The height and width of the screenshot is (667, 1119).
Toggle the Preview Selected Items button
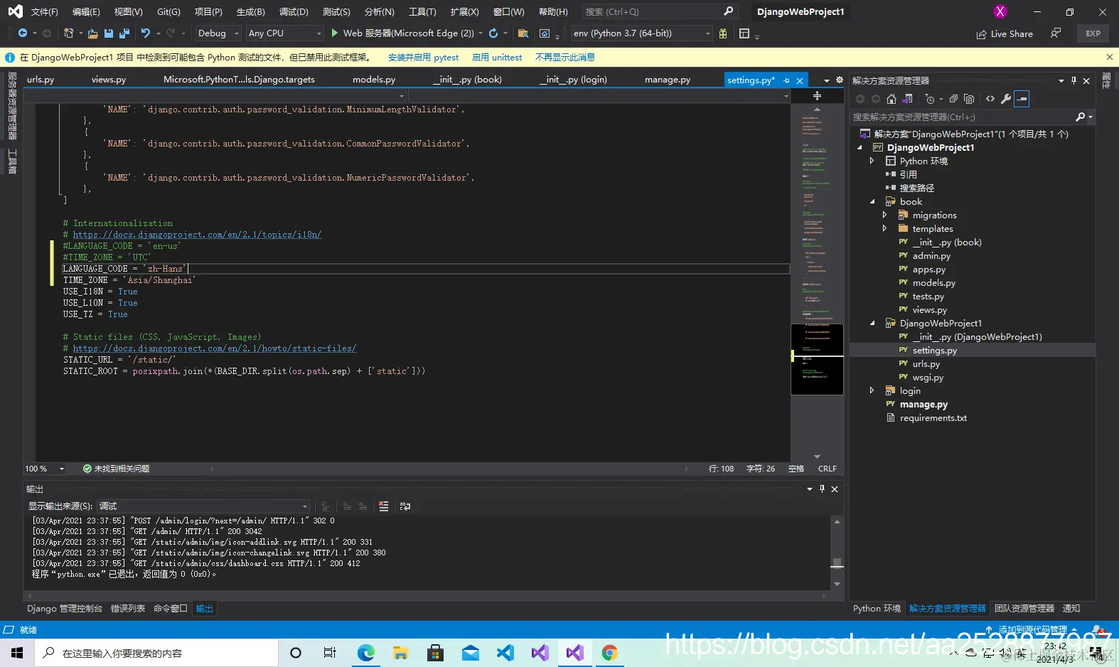coord(1022,99)
